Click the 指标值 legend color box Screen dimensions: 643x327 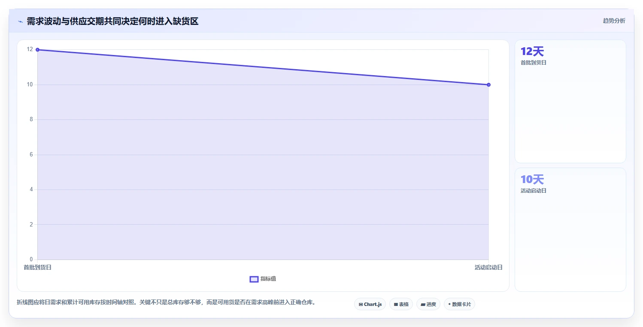pos(254,279)
